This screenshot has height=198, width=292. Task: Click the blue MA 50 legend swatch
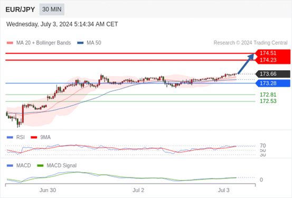(x=80, y=43)
